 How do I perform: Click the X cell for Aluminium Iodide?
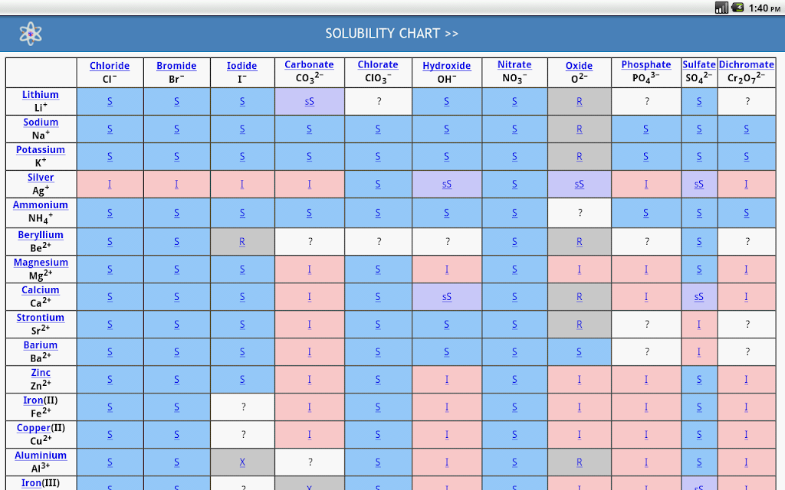tap(242, 462)
